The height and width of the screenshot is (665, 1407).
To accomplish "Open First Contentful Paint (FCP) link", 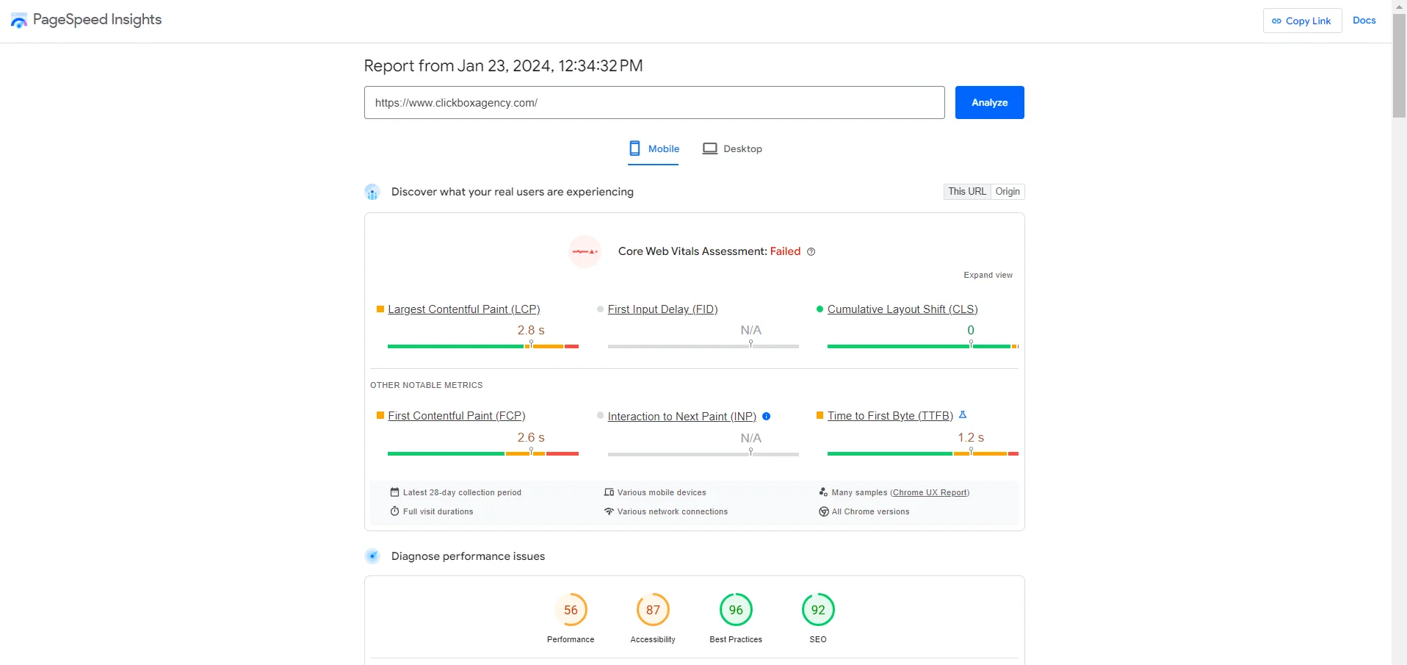I will 457,416.
